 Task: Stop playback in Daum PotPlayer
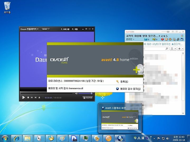click(x=28, y=98)
